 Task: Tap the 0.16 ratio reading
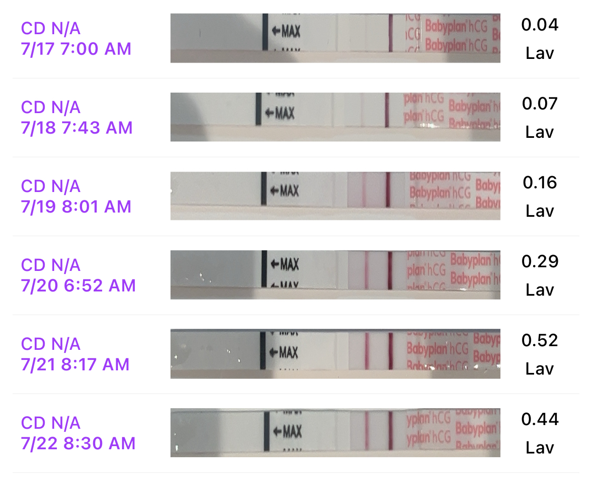coord(539,183)
